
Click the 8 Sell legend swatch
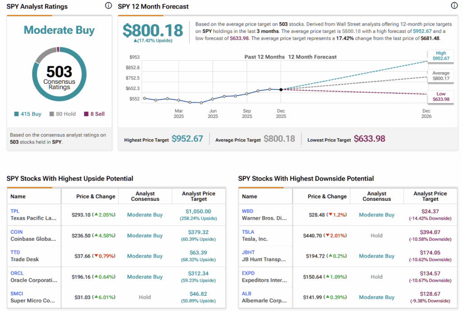point(86,114)
